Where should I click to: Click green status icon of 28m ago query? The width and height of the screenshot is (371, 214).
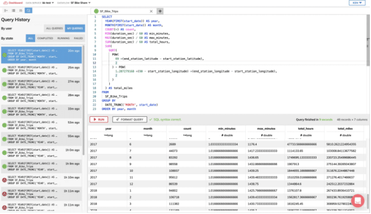4,98
